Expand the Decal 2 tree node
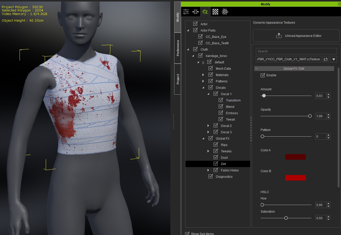 [208, 126]
